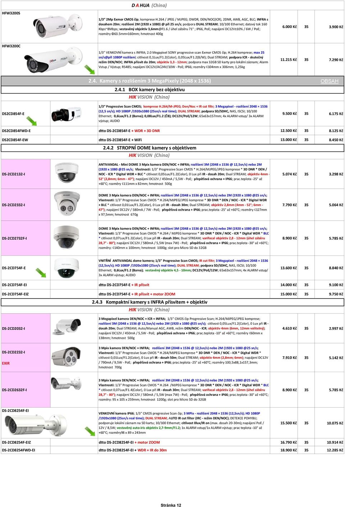Click the DS2CD854F-E box camera image

coord(66,113)
